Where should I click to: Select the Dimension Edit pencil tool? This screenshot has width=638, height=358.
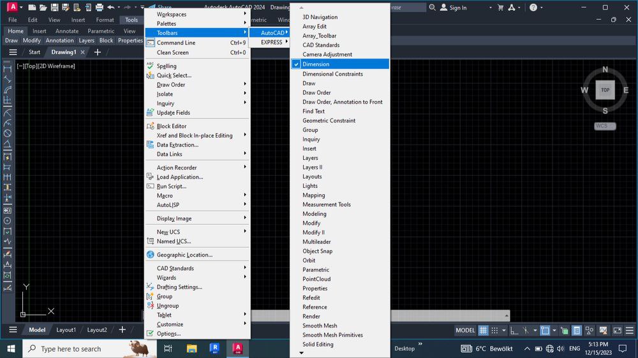tap(7, 254)
